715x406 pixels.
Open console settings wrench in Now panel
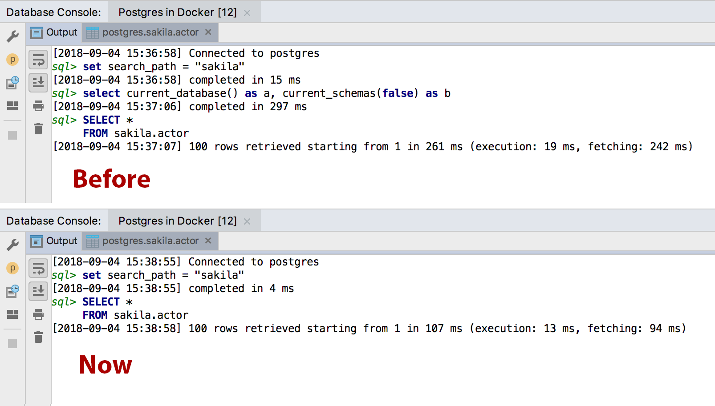click(x=12, y=245)
